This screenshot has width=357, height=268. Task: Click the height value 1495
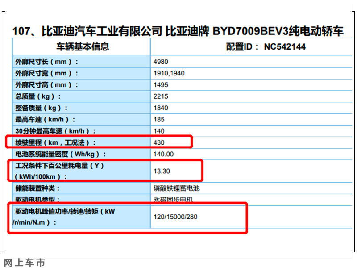(x=161, y=85)
